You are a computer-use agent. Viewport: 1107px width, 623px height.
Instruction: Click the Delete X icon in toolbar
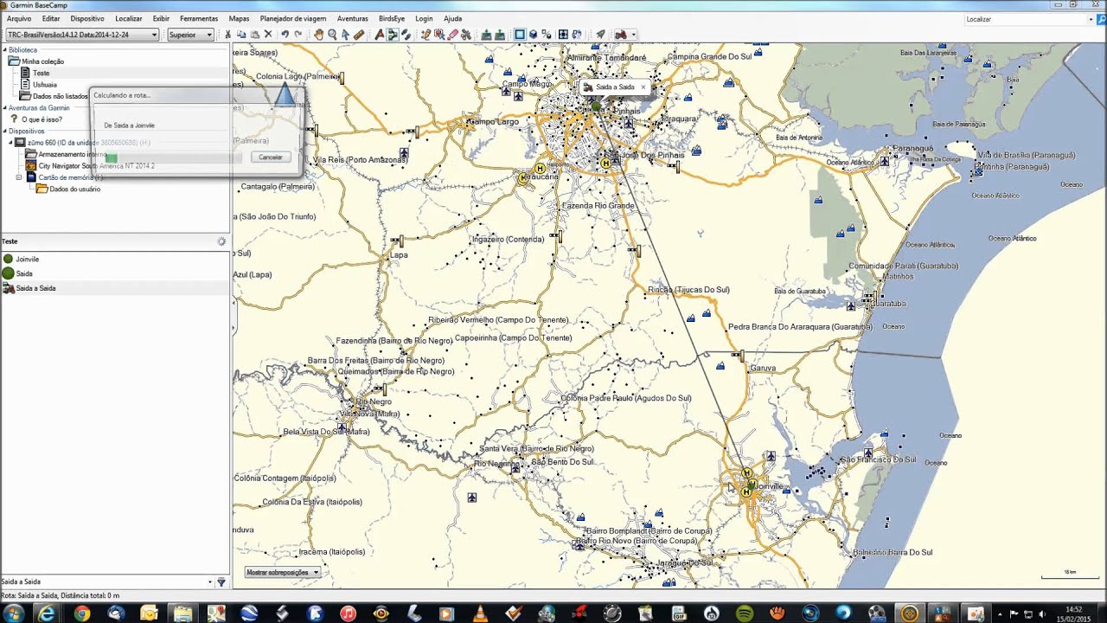click(x=268, y=35)
